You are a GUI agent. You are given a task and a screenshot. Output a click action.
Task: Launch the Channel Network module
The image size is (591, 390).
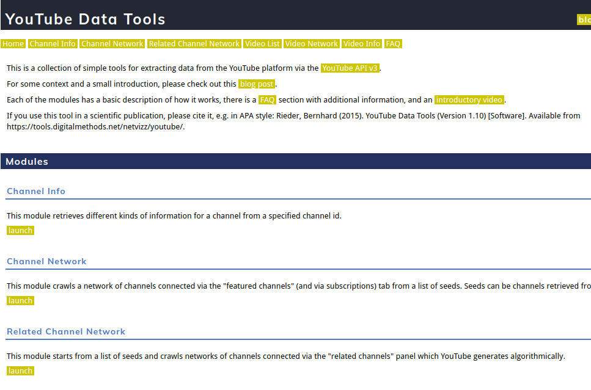click(x=20, y=301)
